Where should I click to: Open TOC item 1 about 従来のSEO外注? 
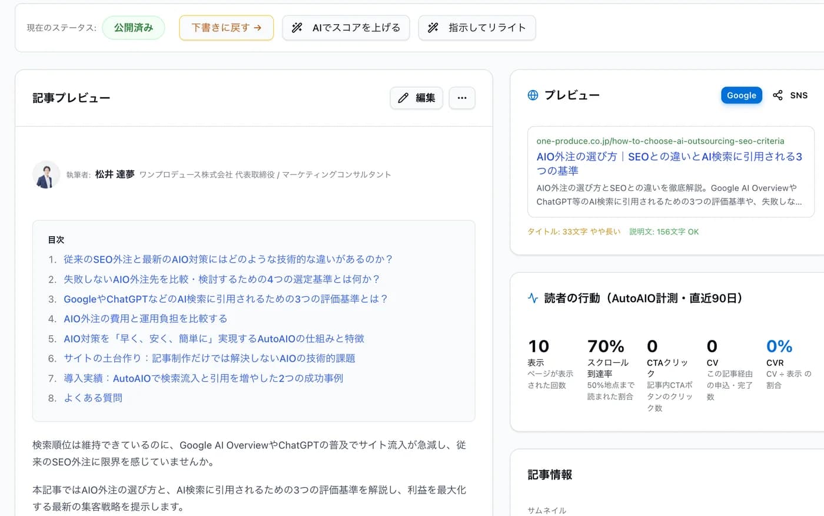(x=228, y=259)
